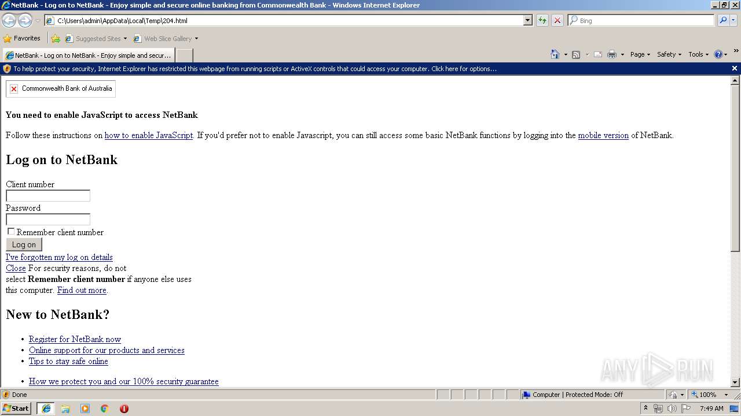This screenshot has width=741, height=416.
Task: Open the address bar dropdown arrow
Action: click(x=527, y=20)
